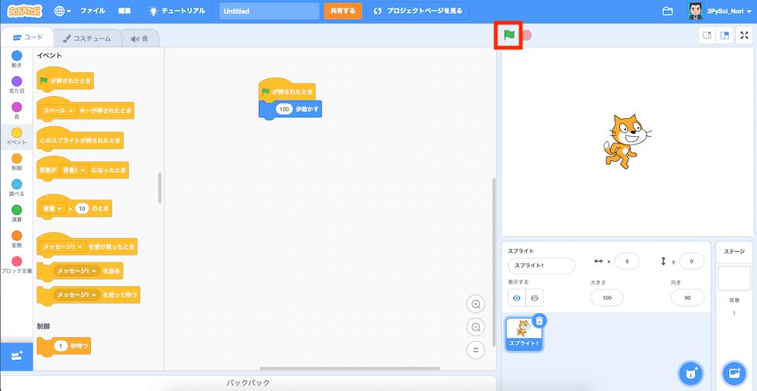Image resolution: width=757 pixels, height=391 pixels.
Task: Open the 編集 menu
Action: pos(124,11)
